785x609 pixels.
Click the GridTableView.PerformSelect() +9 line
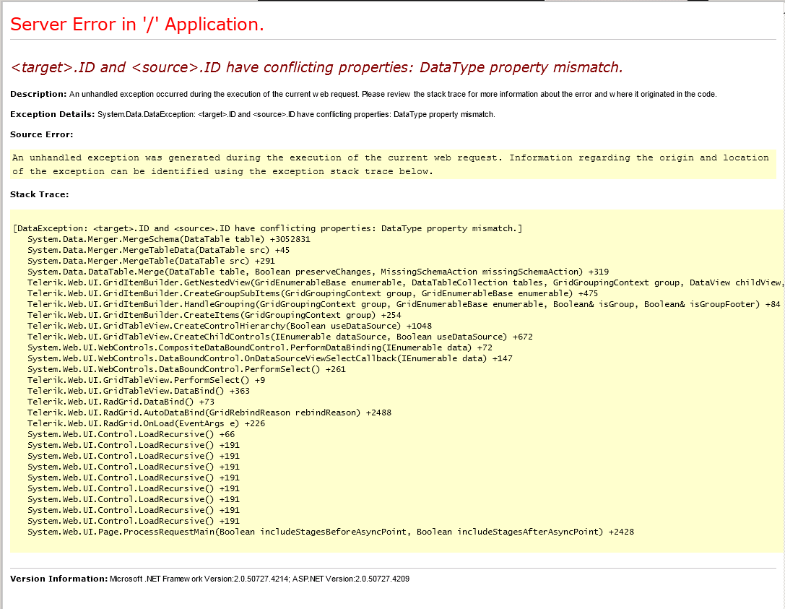146,380
